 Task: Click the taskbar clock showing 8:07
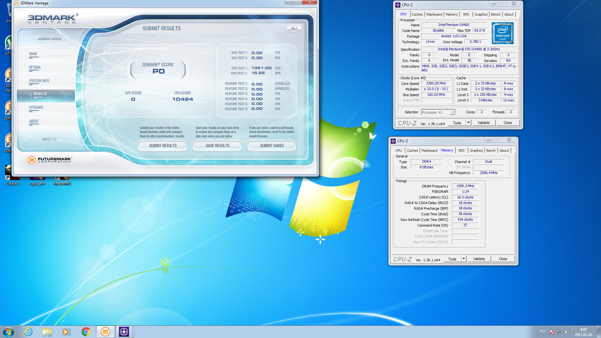click(583, 332)
